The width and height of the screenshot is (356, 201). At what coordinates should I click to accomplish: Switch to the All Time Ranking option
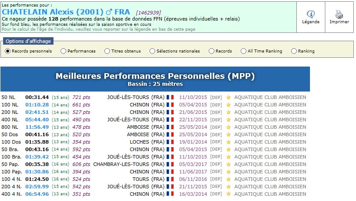pos(244,51)
